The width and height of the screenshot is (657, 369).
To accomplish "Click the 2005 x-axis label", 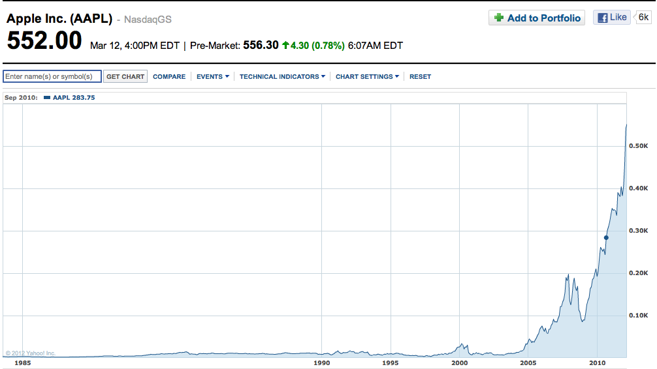I will (528, 362).
